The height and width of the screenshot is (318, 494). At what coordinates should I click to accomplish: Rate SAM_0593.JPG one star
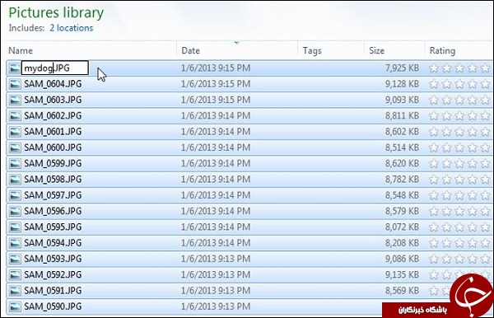(434, 259)
